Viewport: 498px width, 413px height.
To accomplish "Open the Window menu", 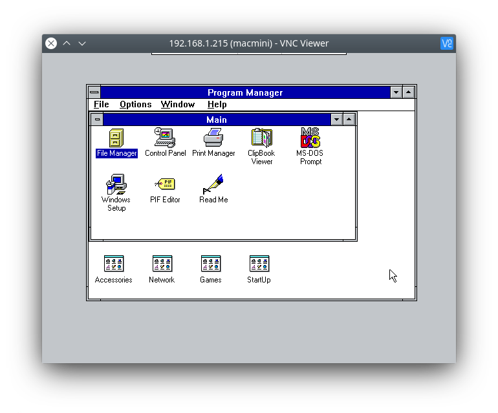I will (x=178, y=105).
